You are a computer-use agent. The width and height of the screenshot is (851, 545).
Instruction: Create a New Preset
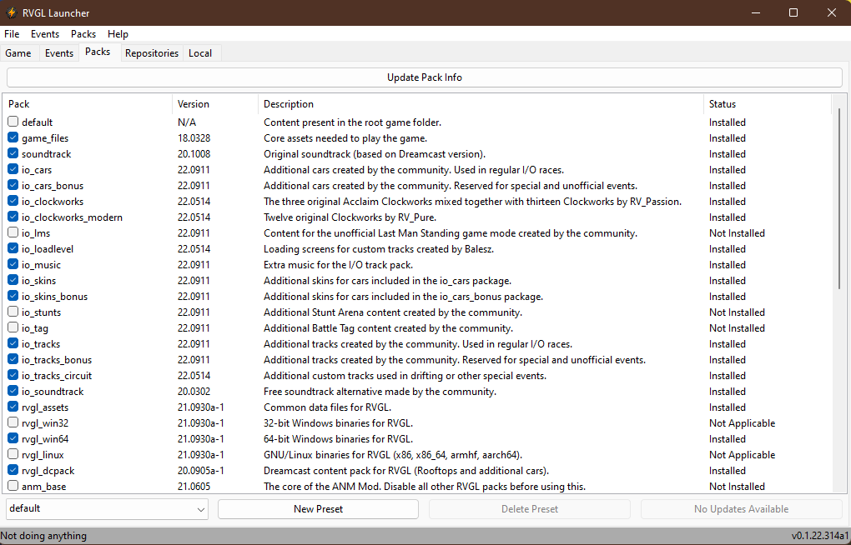tap(318, 508)
